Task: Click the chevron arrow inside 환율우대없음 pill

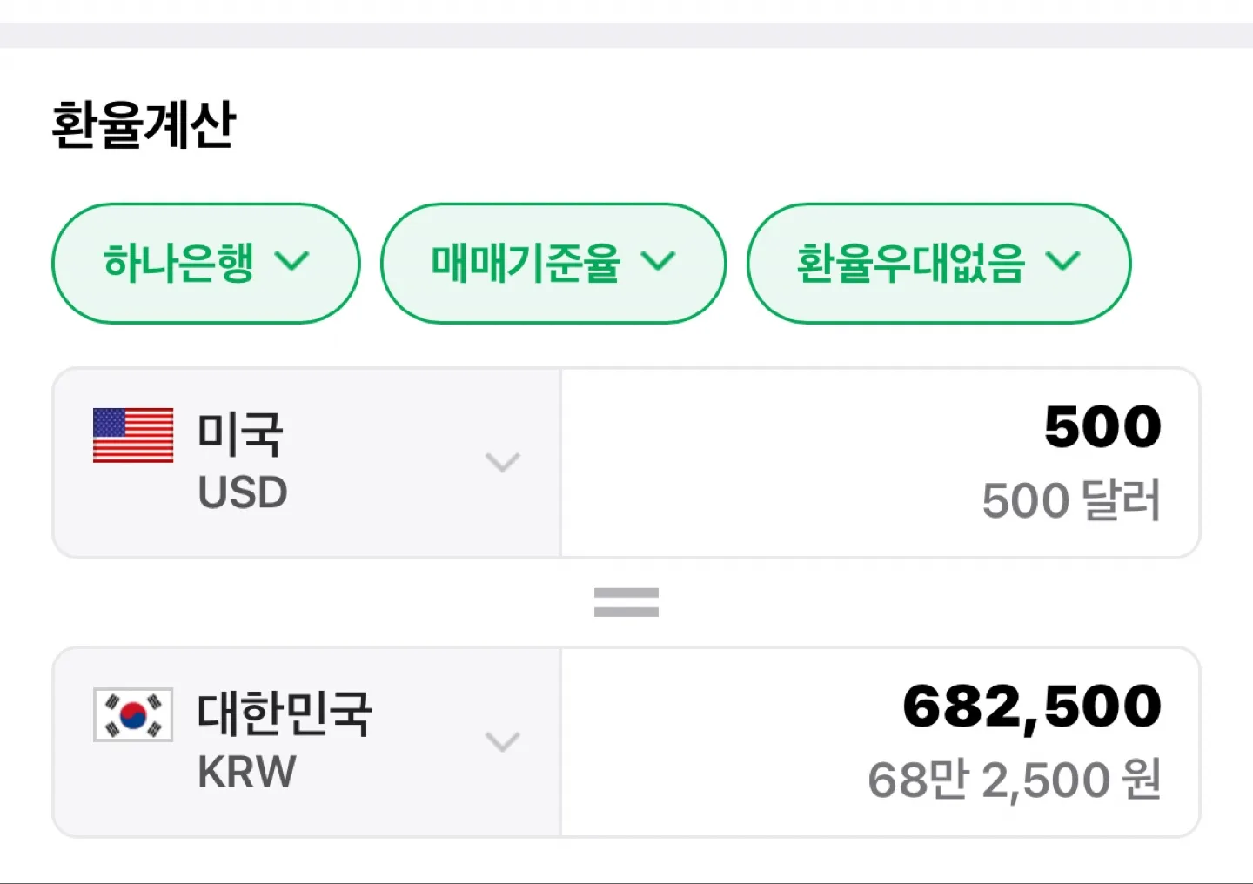Action: point(1062,261)
